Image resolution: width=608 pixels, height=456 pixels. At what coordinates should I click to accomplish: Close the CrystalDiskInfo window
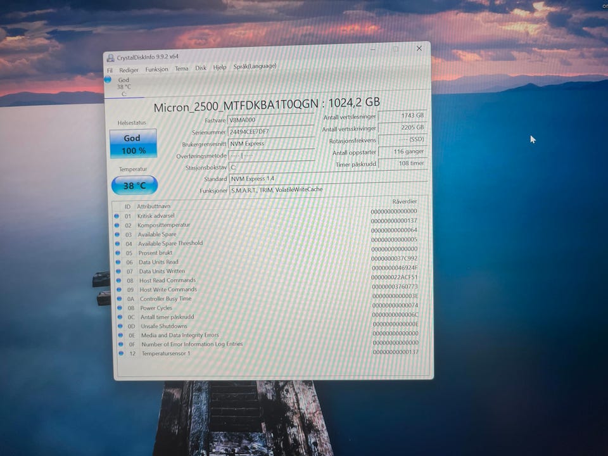click(x=419, y=48)
